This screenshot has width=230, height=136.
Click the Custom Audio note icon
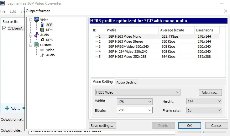click(x=42, y=55)
